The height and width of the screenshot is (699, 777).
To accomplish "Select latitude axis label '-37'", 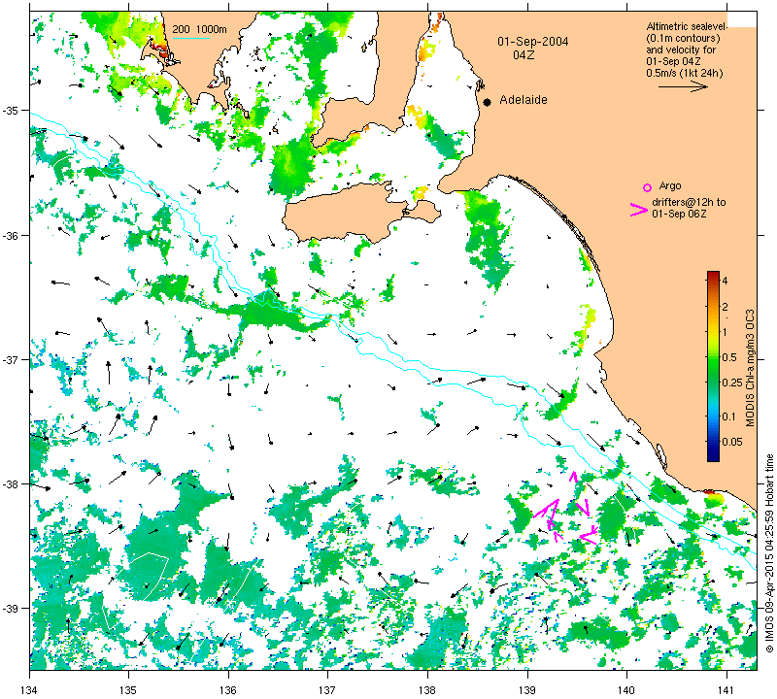I will [11, 359].
